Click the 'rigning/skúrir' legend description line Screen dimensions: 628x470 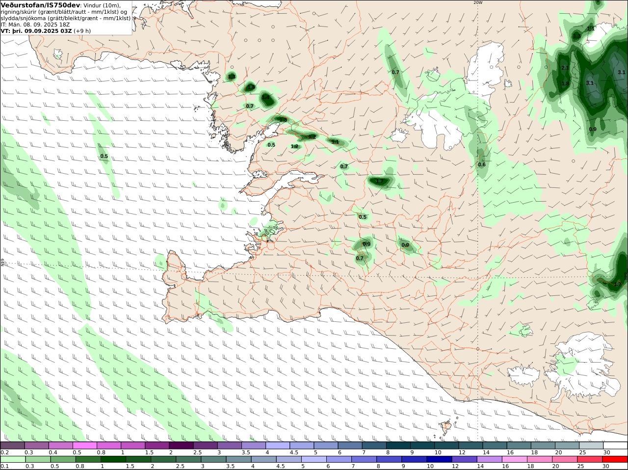point(64,11)
